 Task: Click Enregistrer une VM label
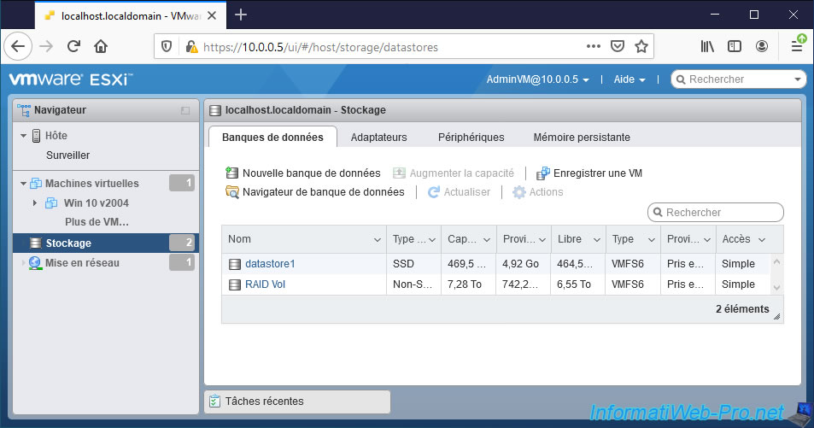[x=598, y=173]
